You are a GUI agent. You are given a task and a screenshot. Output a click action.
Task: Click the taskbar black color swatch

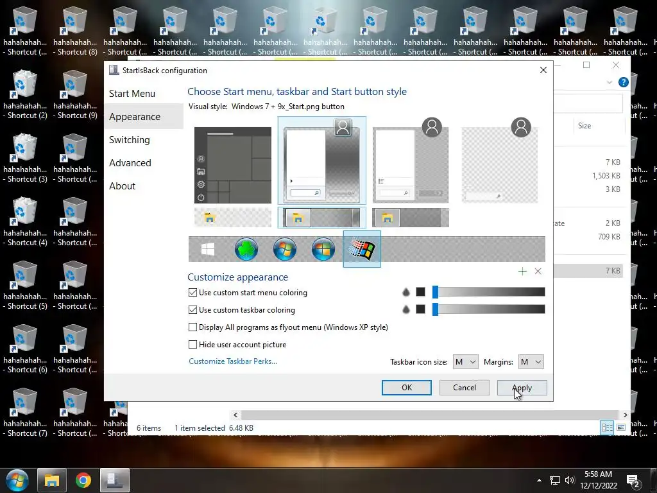[420, 309]
